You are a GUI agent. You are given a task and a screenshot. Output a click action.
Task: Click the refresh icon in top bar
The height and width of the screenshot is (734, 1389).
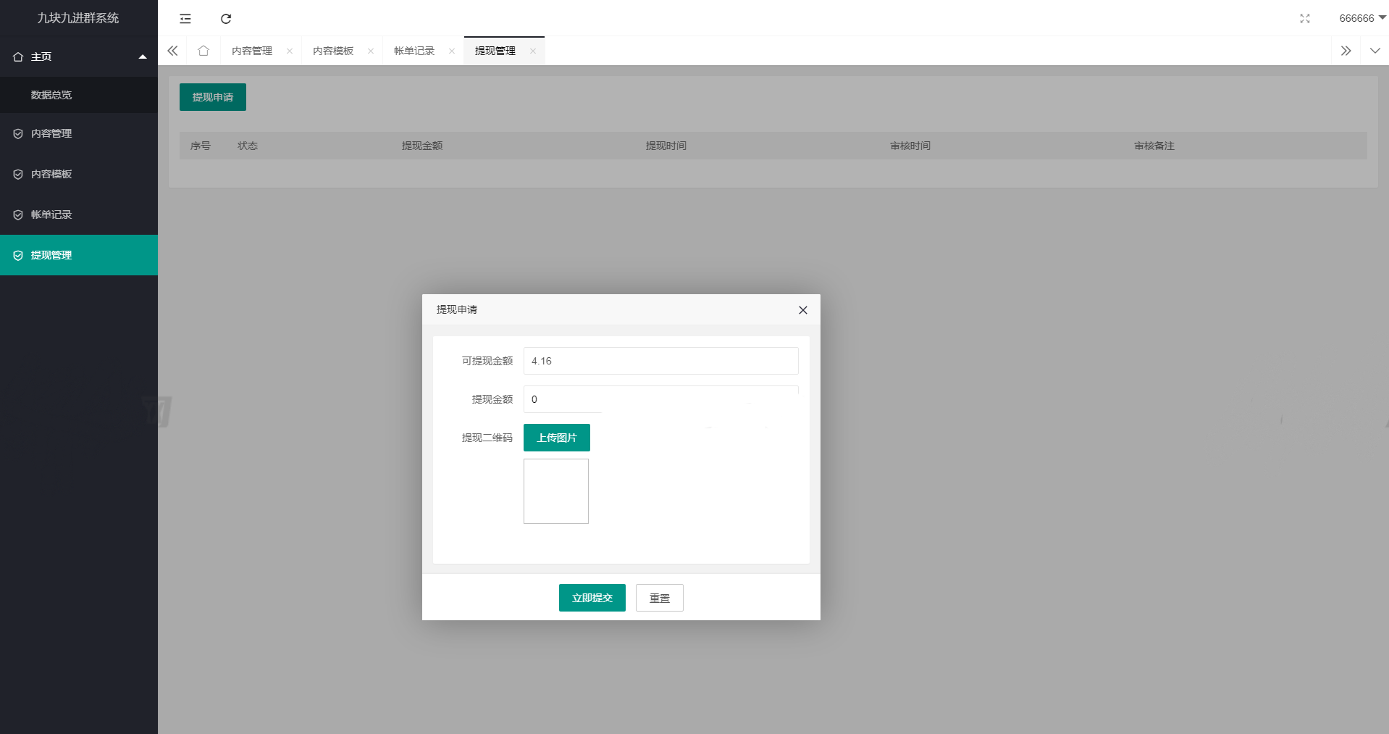[226, 19]
